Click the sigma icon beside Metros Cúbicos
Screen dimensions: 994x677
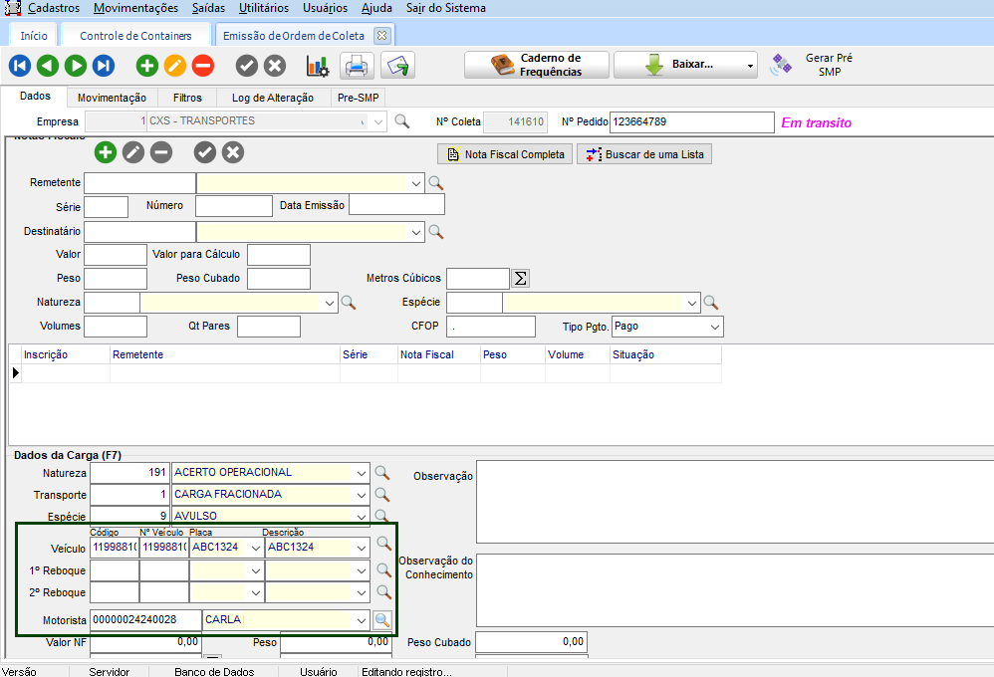tap(520, 278)
